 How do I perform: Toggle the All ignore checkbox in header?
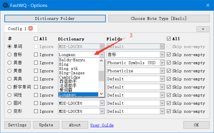(x=36, y=38)
